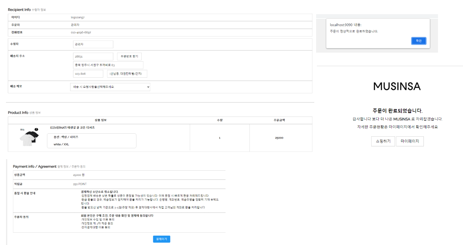
Task: Click 확인 in the order confirmation alert
Action: (419, 41)
